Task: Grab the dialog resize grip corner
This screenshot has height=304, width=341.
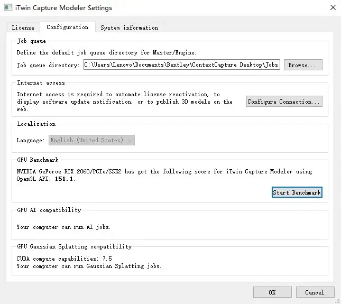Action: tap(337, 301)
